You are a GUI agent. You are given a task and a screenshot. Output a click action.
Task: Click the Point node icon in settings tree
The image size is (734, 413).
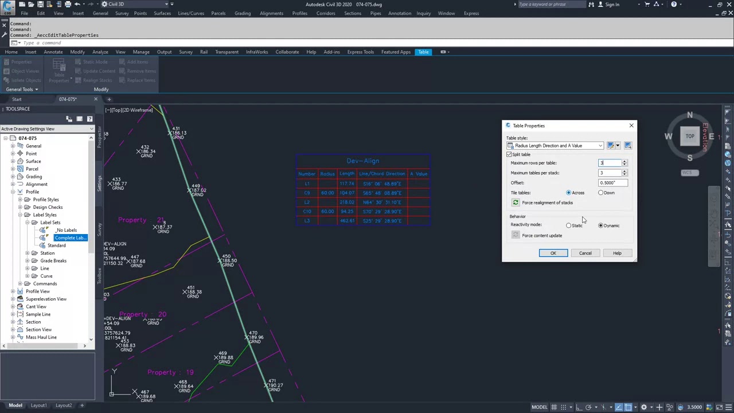(20, 154)
